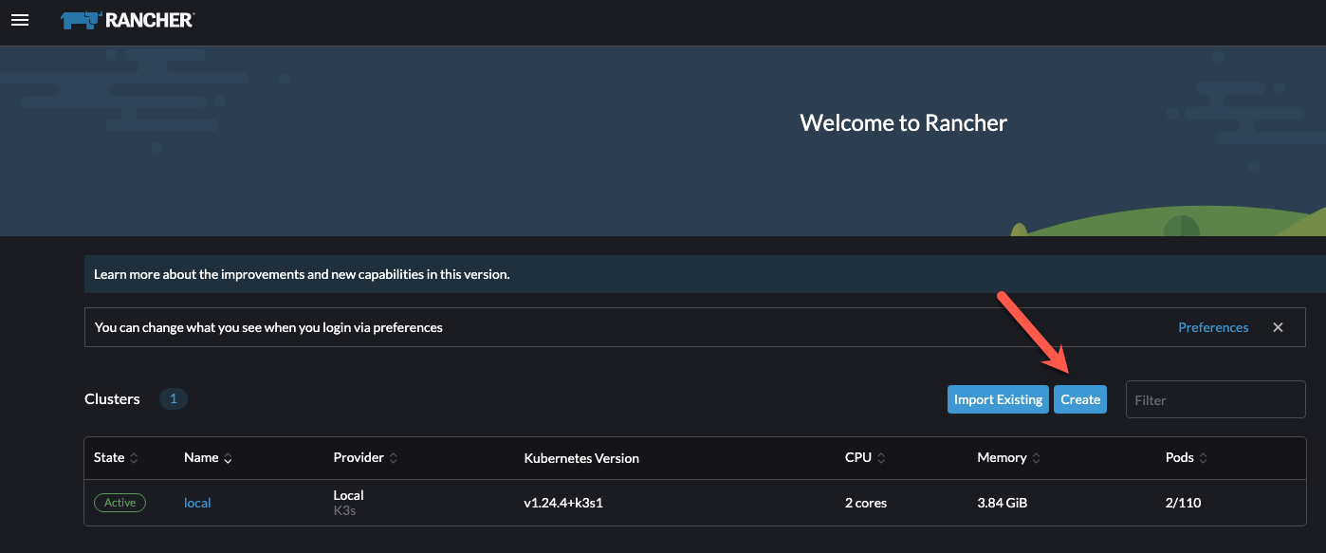
Task: Click the Rancher logo in the header
Action: pyautogui.click(x=127, y=19)
